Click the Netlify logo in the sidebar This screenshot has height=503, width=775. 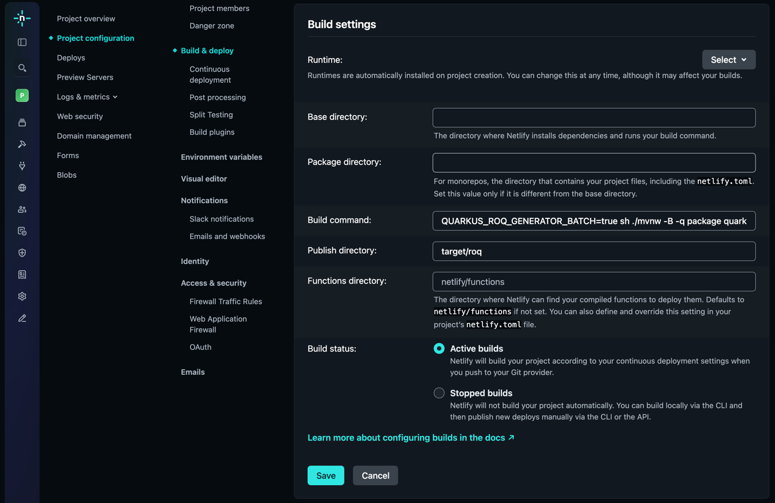[x=22, y=18]
